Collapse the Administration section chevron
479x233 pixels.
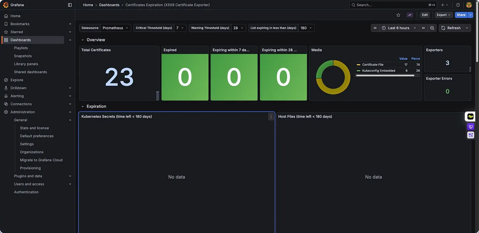click(70, 112)
